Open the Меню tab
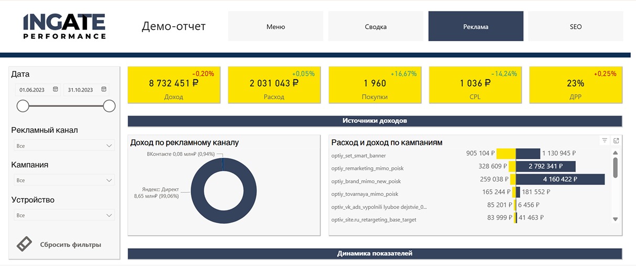This screenshot has height=266, width=636. tap(276, 27)
